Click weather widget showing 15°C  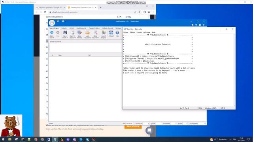tap(218, 139)
